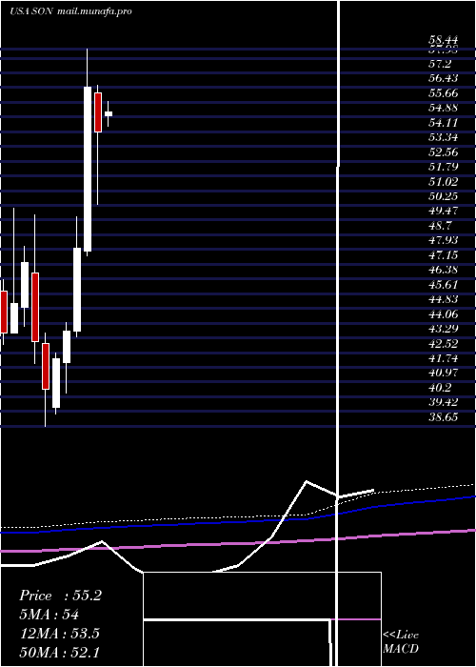Select the 45.61 price axis label
This screenshot has height=667, width=476.
(x=444, y=285)
